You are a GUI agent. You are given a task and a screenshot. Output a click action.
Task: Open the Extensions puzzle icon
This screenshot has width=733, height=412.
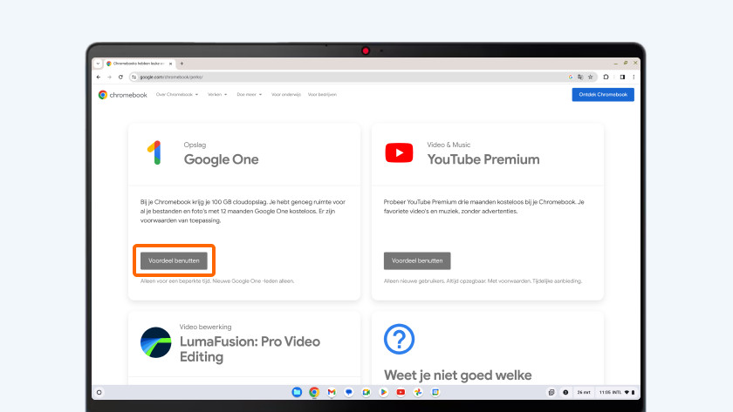tap(607, 77)
